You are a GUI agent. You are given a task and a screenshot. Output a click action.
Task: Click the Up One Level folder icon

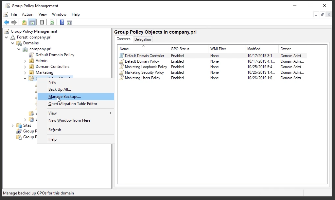24,23
